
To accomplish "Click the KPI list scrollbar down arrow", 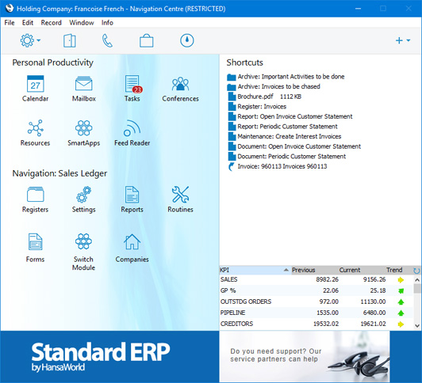I will 417,326.
